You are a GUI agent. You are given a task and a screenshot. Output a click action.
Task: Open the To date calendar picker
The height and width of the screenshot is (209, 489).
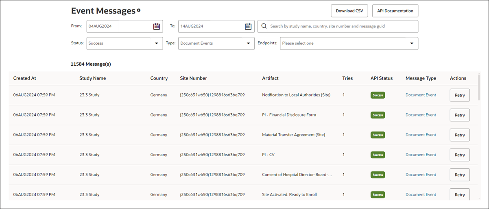pos(248,26)
